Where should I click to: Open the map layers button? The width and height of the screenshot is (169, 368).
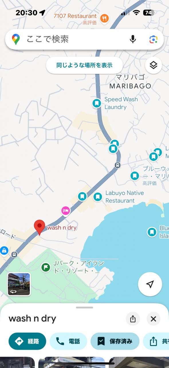pos(154,65)
